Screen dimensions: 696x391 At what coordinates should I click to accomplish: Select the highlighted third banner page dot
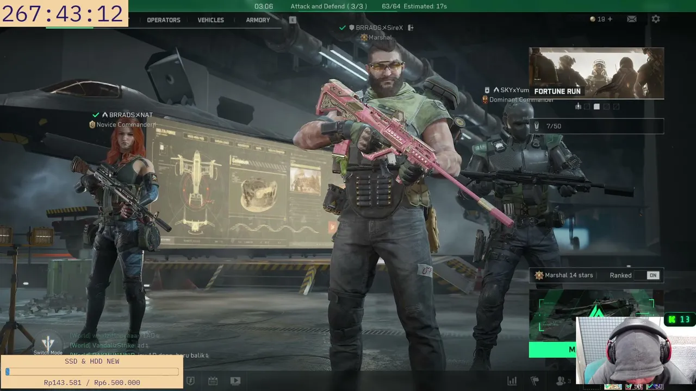(596, 106)
